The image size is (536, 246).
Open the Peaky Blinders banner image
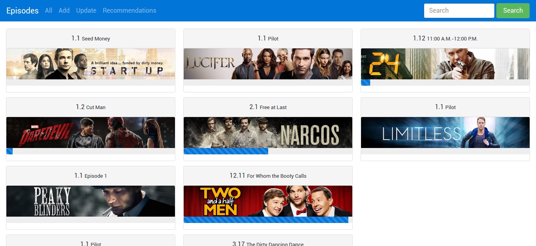tap(90, 201)
